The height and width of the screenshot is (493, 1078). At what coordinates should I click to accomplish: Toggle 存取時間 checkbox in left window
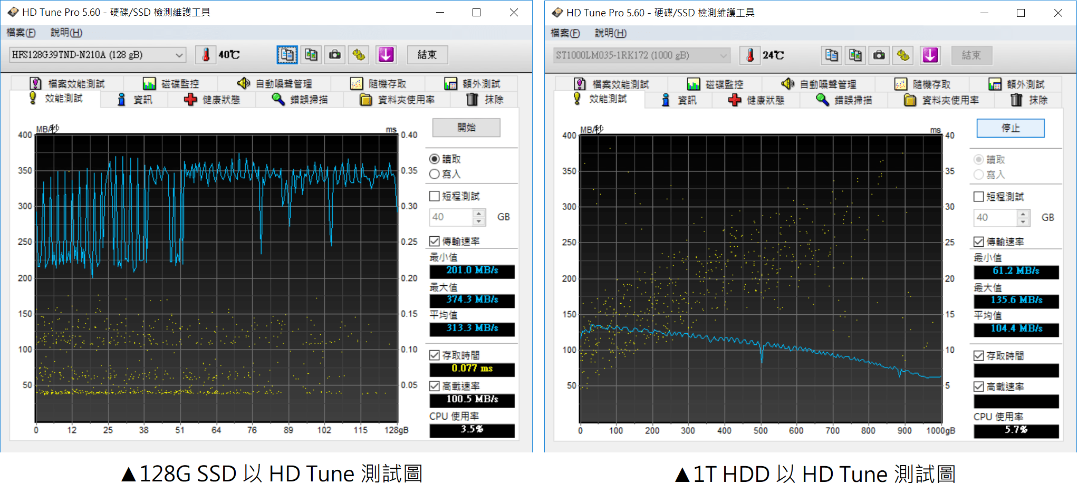pyautogui.click(x=435, y=355)
